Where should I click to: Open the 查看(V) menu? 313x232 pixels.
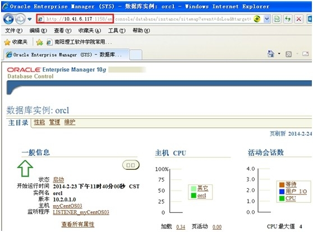tap(62, 30)
